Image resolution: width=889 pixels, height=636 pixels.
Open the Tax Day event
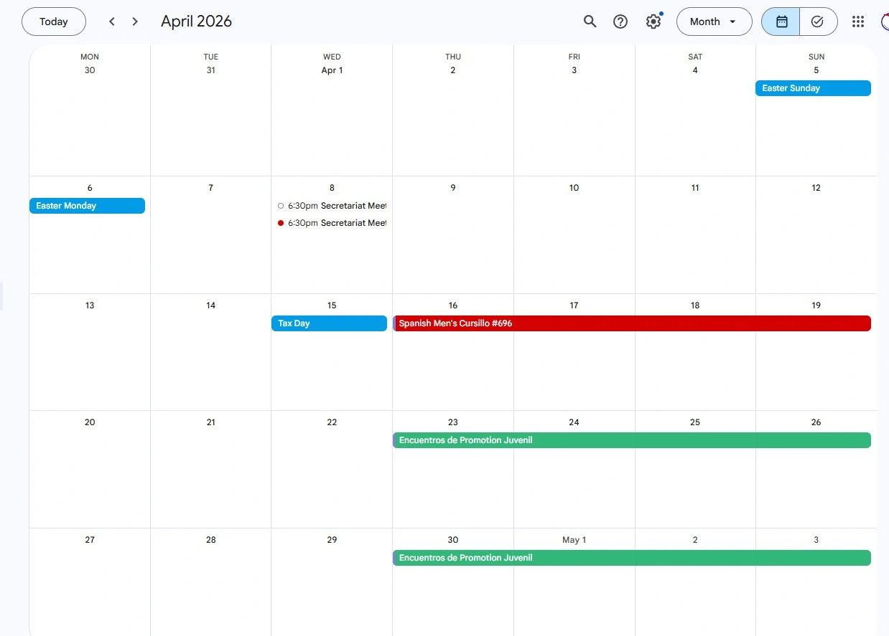tap(329, 323)
